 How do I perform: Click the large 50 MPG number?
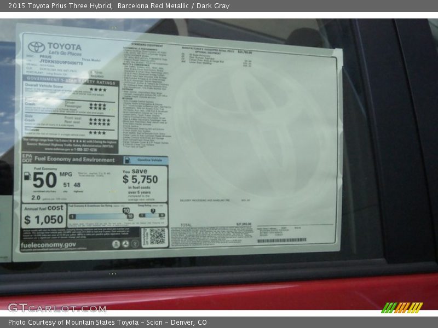tap(44, 180)
